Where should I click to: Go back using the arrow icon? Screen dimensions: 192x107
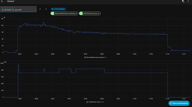click(2, 1)
